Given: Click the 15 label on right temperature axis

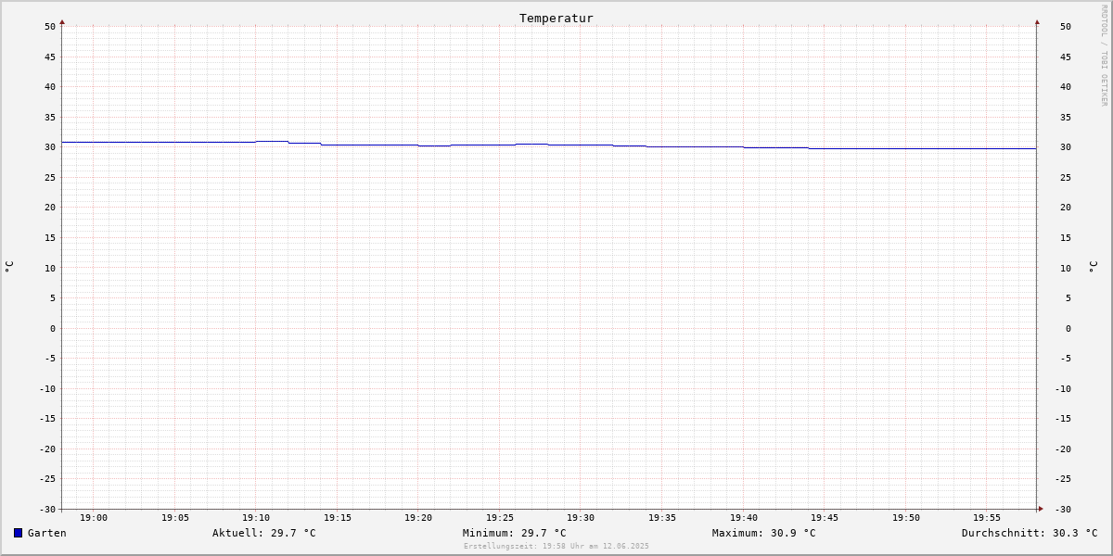Looking at the screenshot, I should (1066, 237).
